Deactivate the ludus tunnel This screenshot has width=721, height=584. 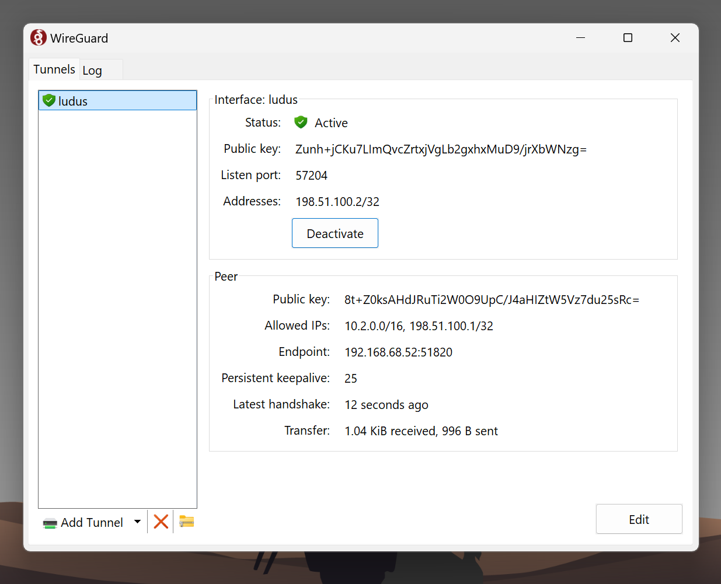(x=335, y=233)
